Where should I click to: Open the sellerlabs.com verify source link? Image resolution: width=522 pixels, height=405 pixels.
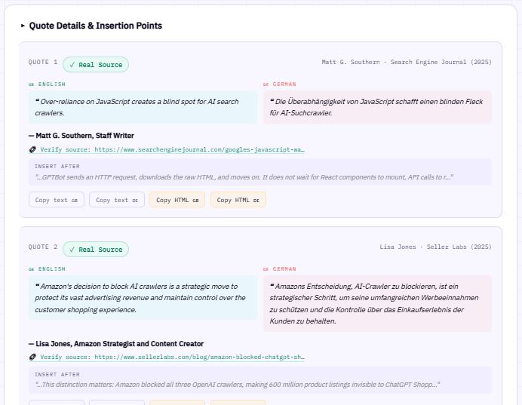[x=172, y=357]
